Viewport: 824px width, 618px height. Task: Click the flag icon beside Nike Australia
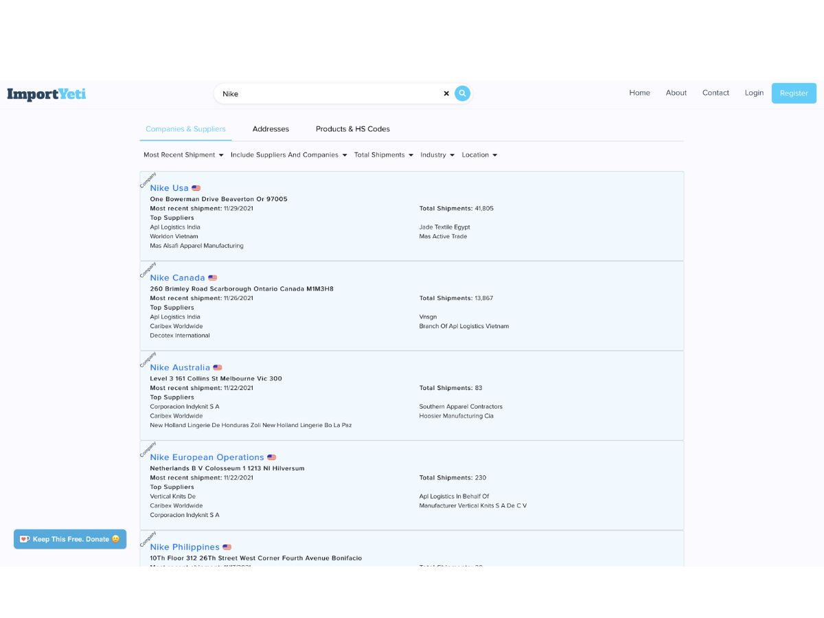tap(218, 368)
